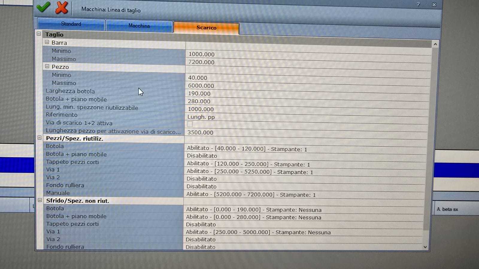
Task: Open the Macchina tab
Action: click(139, 26)
